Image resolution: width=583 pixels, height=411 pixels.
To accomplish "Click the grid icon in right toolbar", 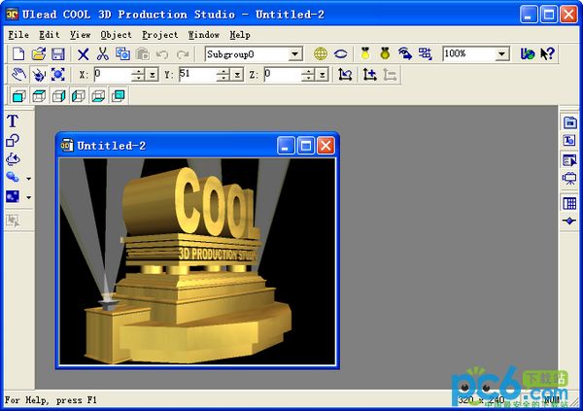I will coord(569,203).
